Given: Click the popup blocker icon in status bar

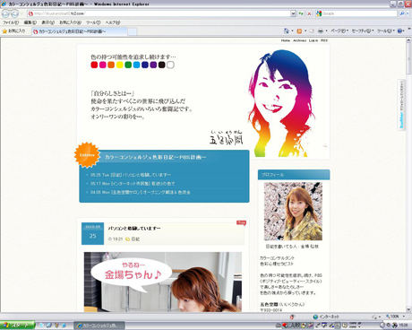Looking at the screenshot, I should tap(292, 317).
